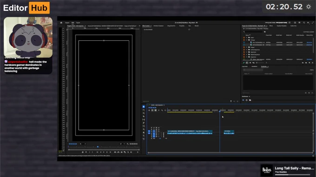Click the Name column header in Project
The width and height of the screenshot is (316, 177).
click(x=247, y=35)
